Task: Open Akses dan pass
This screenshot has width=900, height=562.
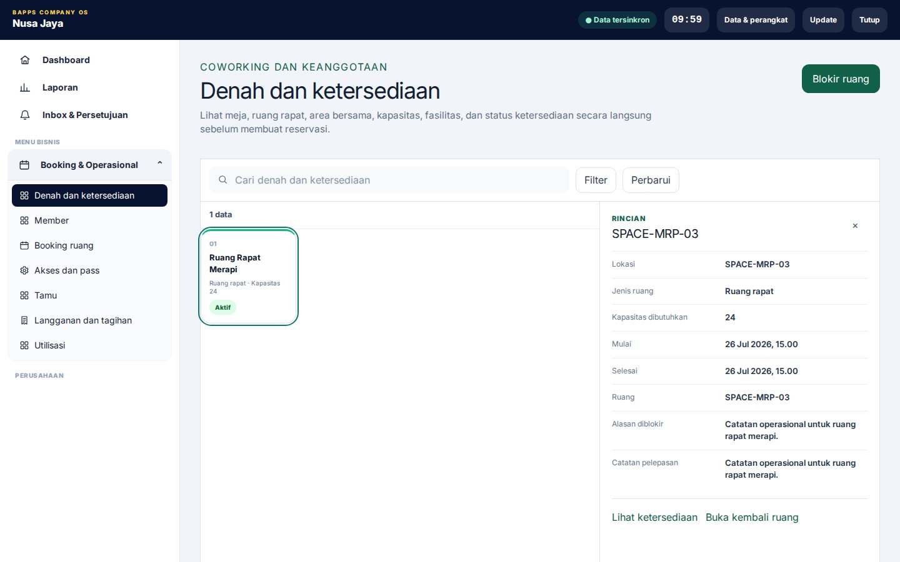Action: (x=90, y=270)
